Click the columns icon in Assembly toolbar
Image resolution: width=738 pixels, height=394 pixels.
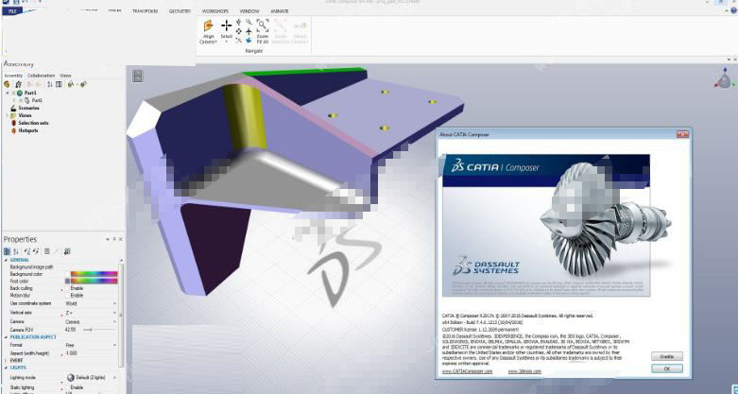59,84
